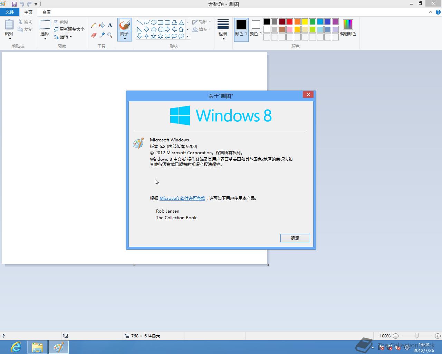Click Copy (复制) in the ribbon

click(x=26, y=29)
